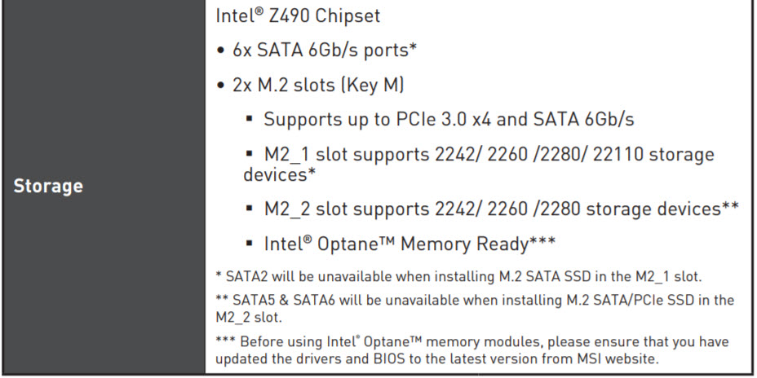Viewport: 757px width, 378px height.
Task: Click the Optane drivers and BIOS footnote
Action: click(472, 341)
